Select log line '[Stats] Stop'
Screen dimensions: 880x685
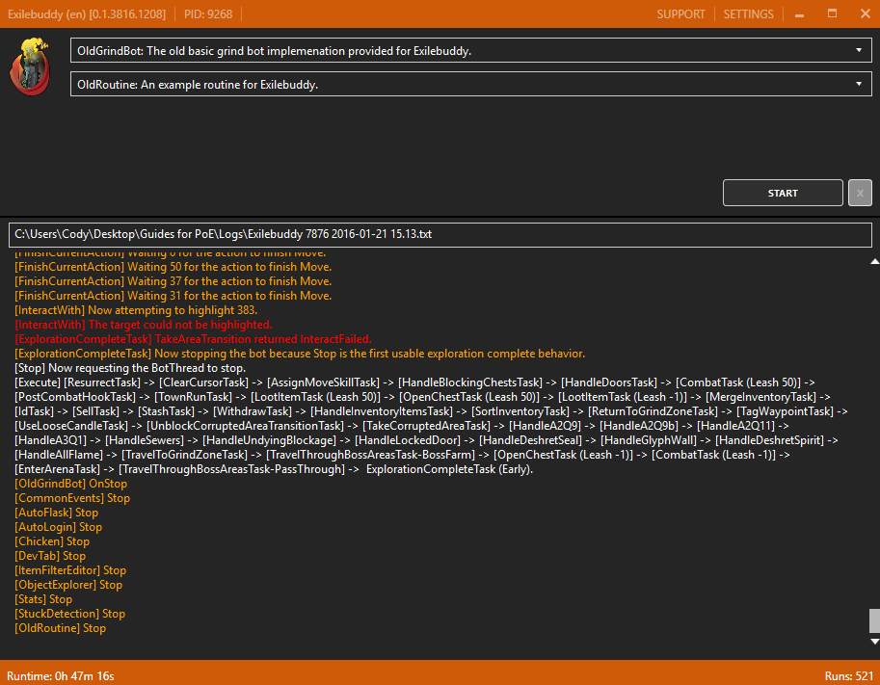pyautogui.click(x=43, y=599)
